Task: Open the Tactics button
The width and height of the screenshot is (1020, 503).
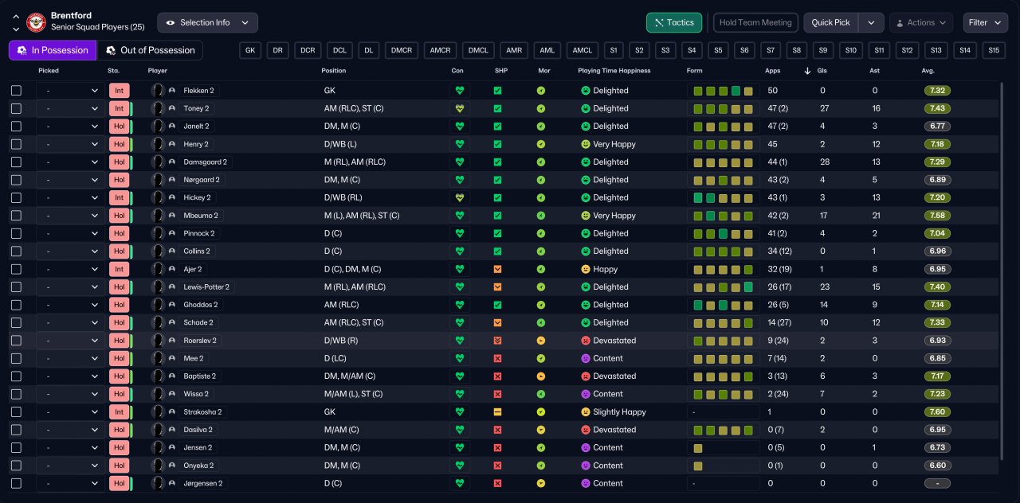Action: [674, 22]
